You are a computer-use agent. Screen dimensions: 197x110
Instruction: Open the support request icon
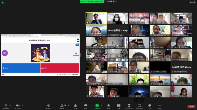coord(139,107)
